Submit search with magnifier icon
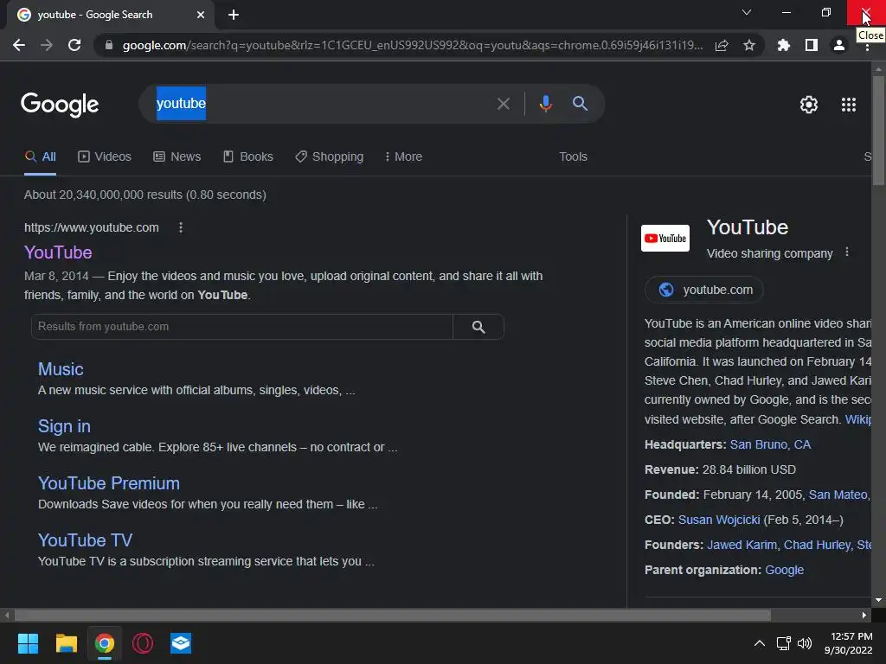886x664 pixels. click(x=580, y=104)
